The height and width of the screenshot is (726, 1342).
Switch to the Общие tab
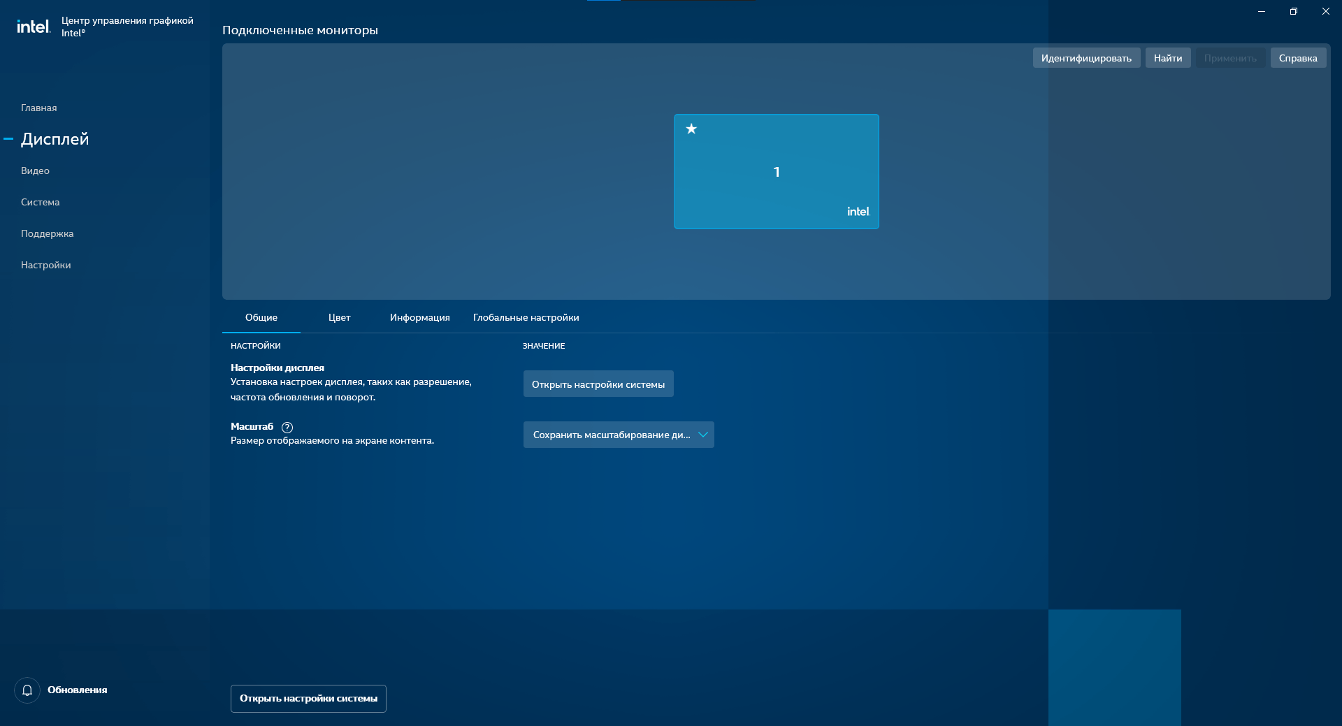261,317
